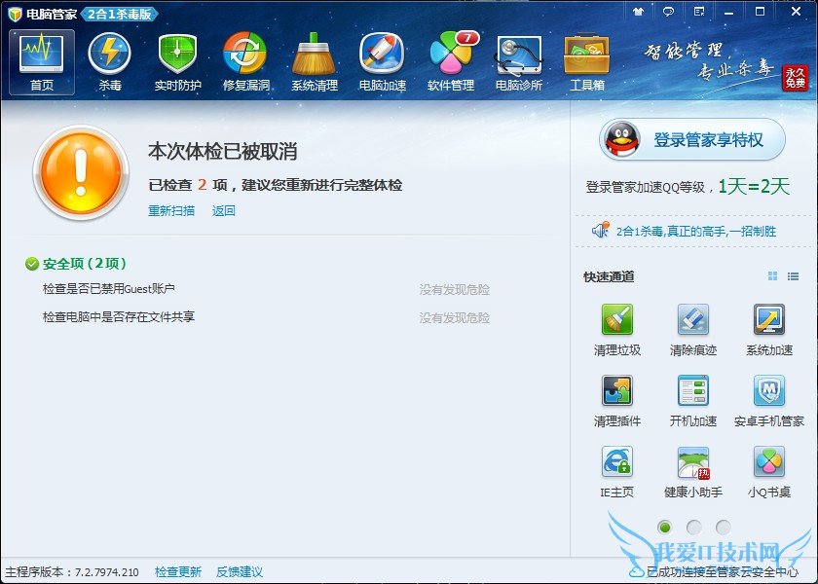The width and height of the screenshot is (818, 584).
Task: Open 安卓手机管家 Android manager
Action: [x=769, y=401]
